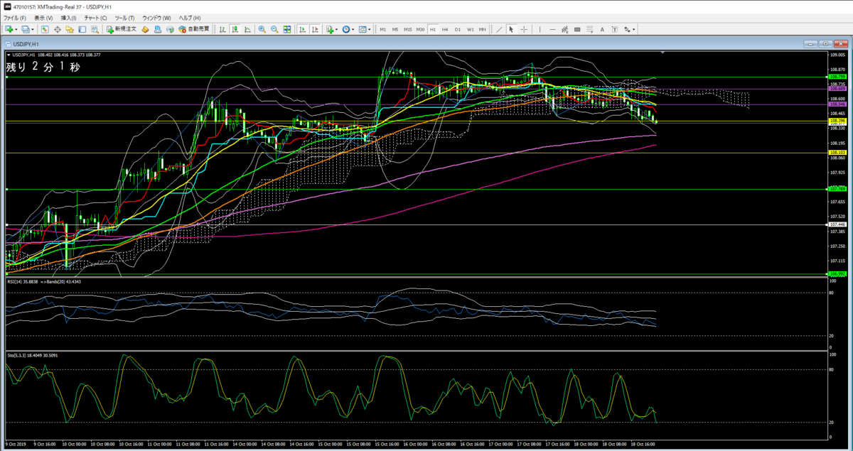
Task: Zoom in the chart with magnifier plus
Action: click(262, 29)
